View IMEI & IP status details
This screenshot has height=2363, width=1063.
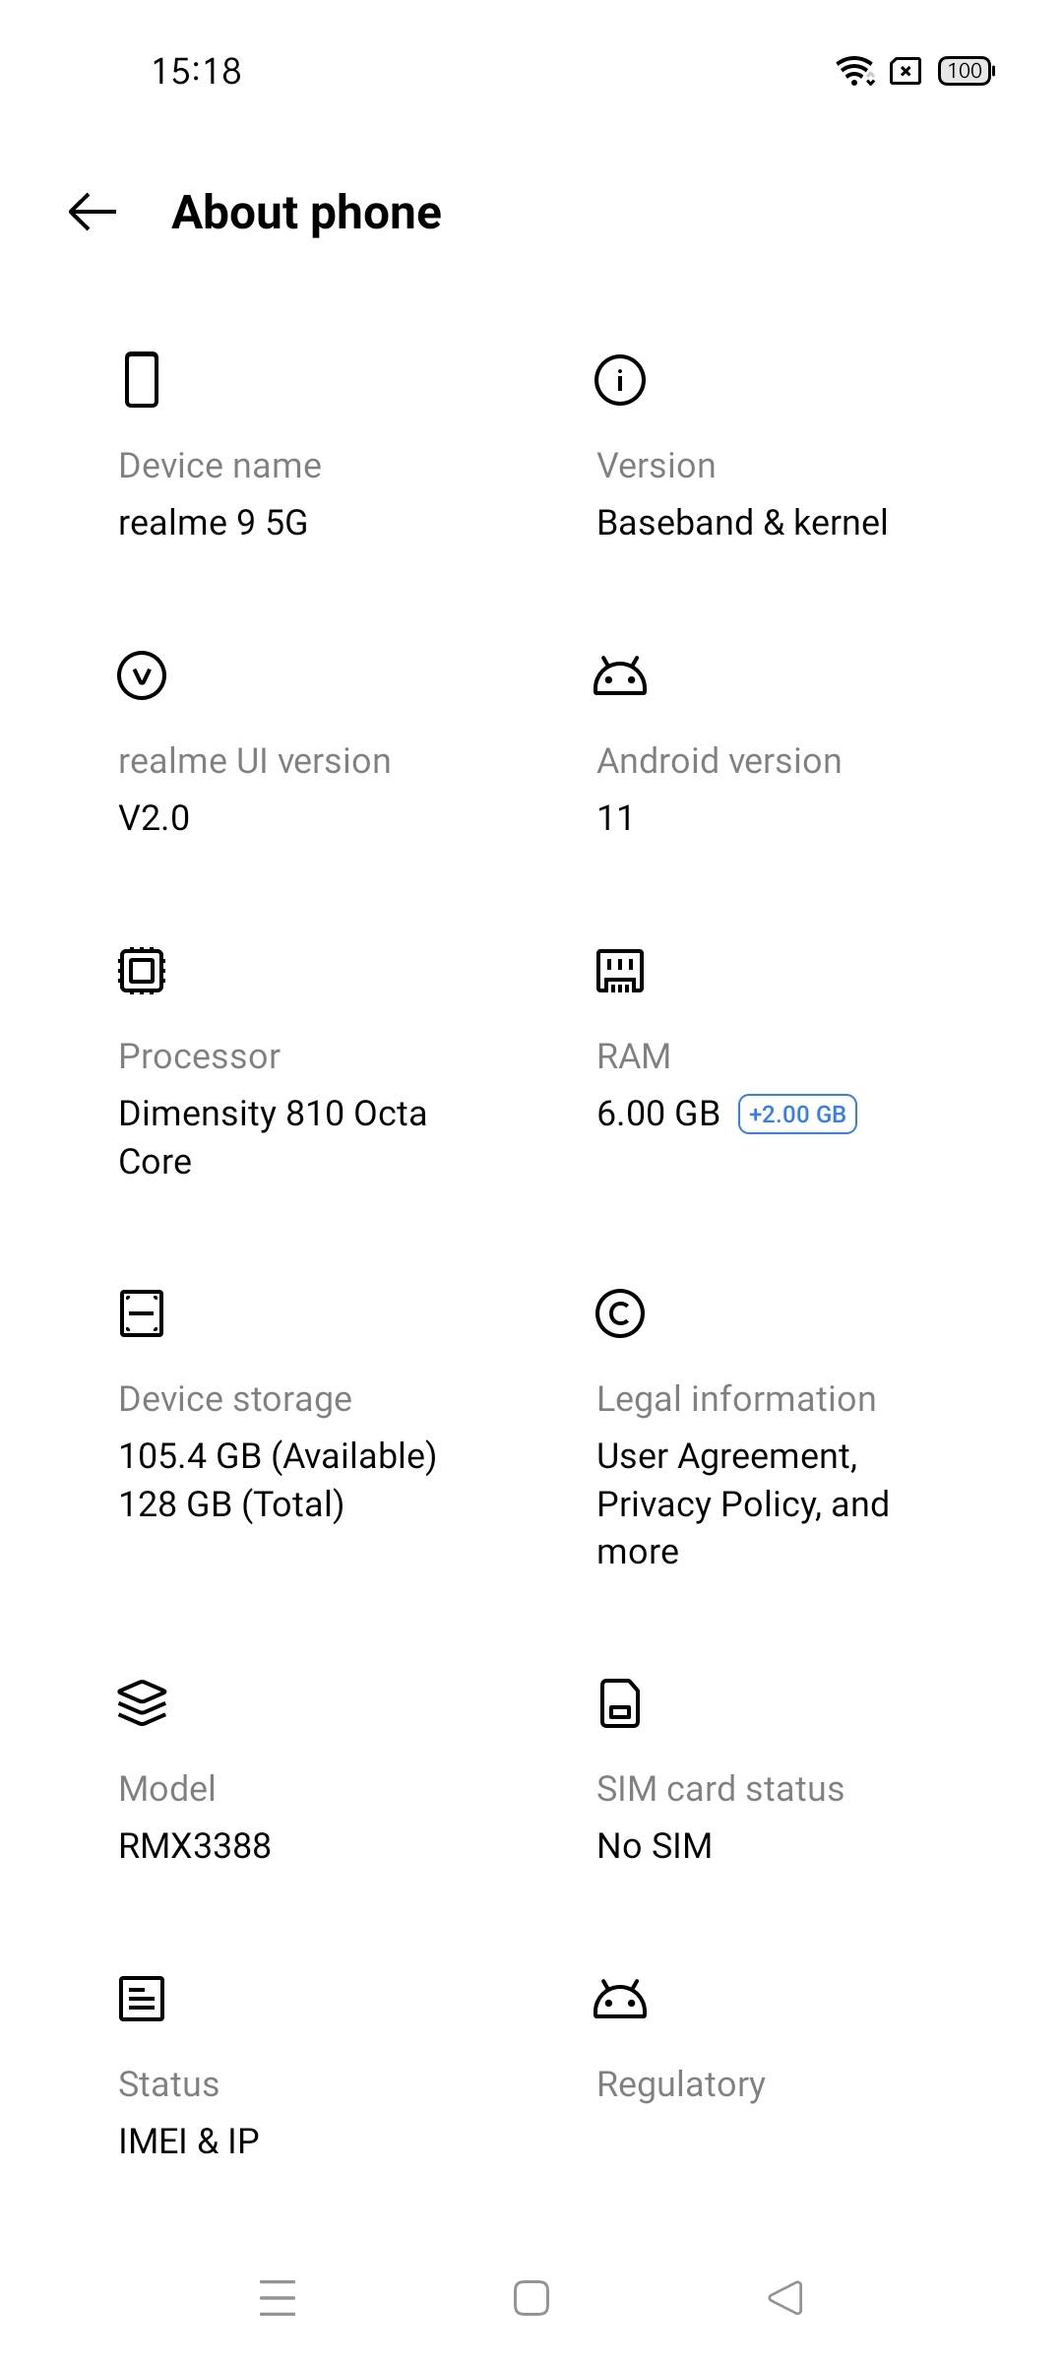189,2140
